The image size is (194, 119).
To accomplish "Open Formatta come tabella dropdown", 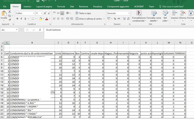I will click(154, 16).
